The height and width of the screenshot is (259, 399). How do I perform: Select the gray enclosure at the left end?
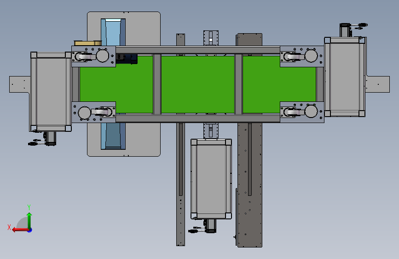[51, 92]
